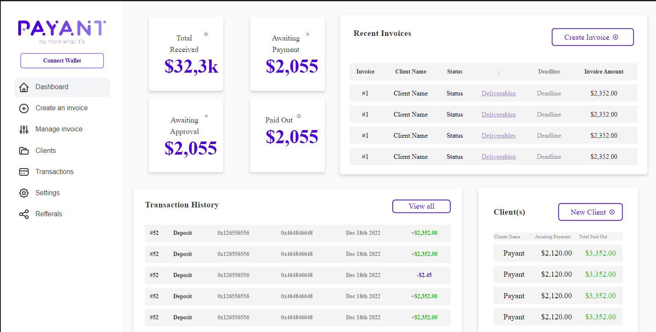Go to Manage invoice in sidebar
Image resolution: width=656 pixels, height=332 pixels.
[59, 129]
